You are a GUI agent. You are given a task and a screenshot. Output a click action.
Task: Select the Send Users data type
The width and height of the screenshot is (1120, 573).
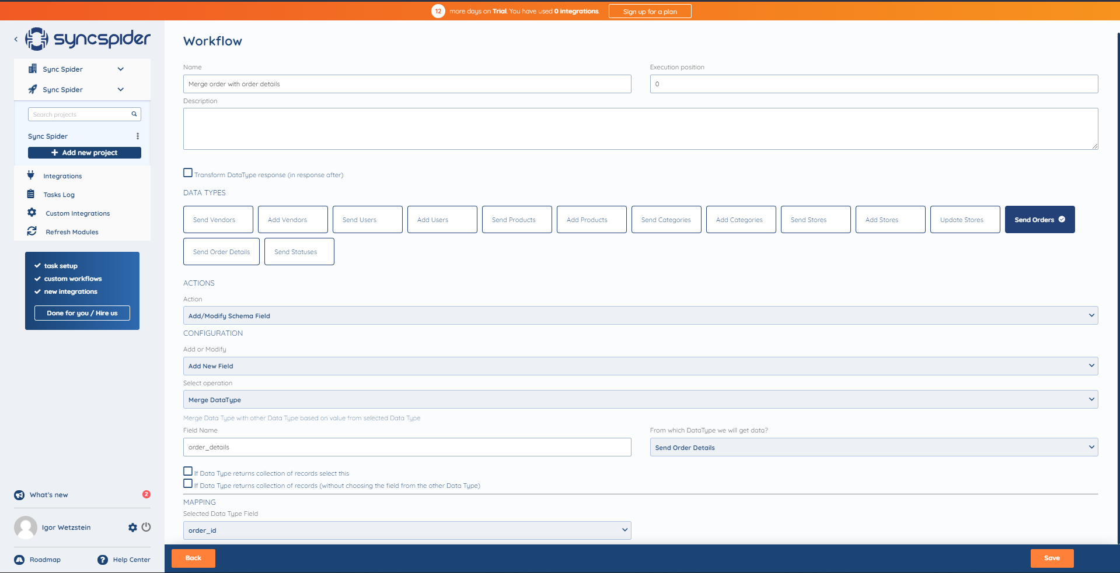(368, 220)
